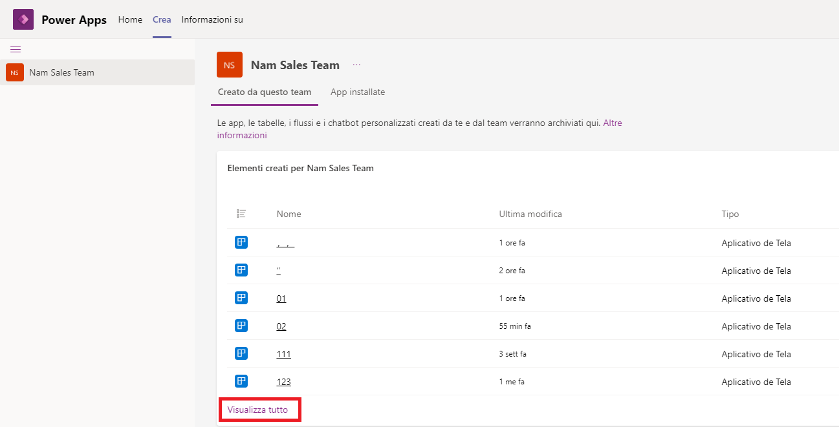
Task: Toggle the hamburger menu in the sidebar
Action: pyautogui.click(x=16, y=49)
